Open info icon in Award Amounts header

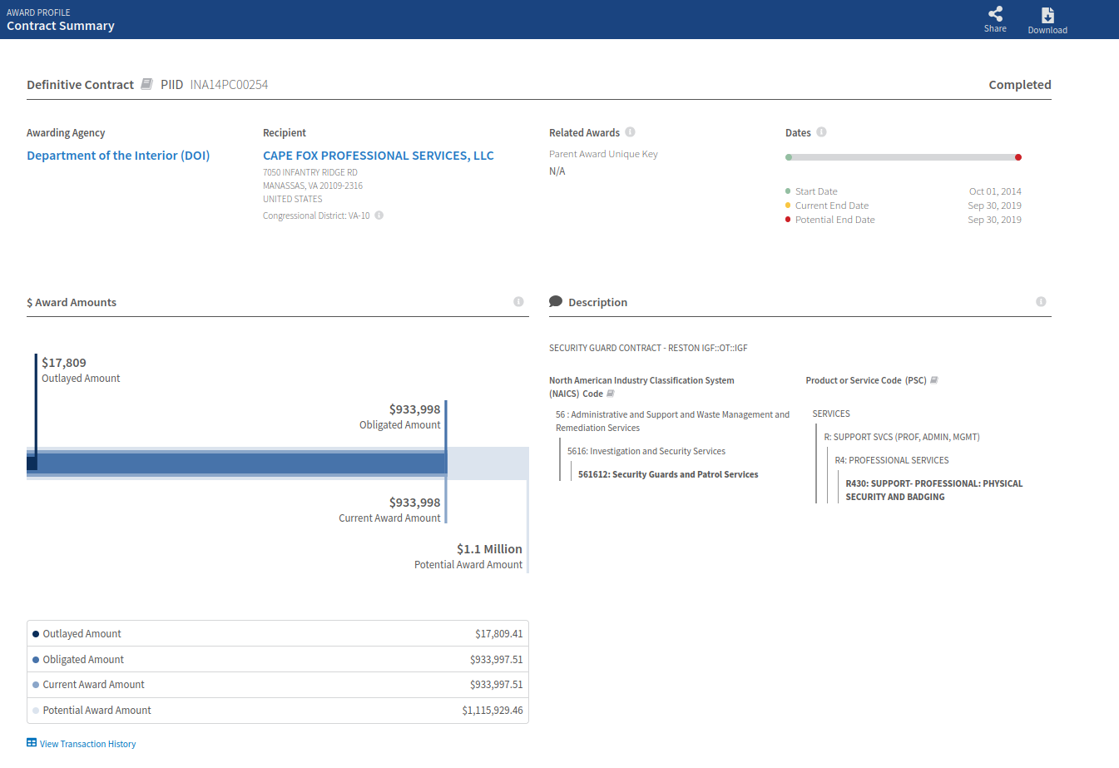(x=518, y=302)
